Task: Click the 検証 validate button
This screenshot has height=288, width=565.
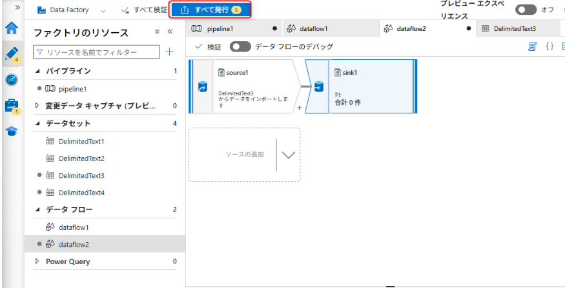Action: coord(208,47)
